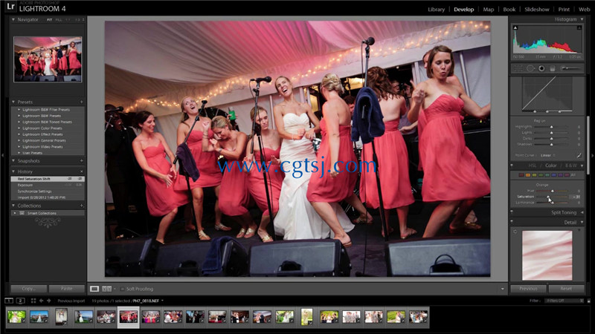595x334 pixels.
Task: Collapse the Histogram panel
Action: pos(582,19)
